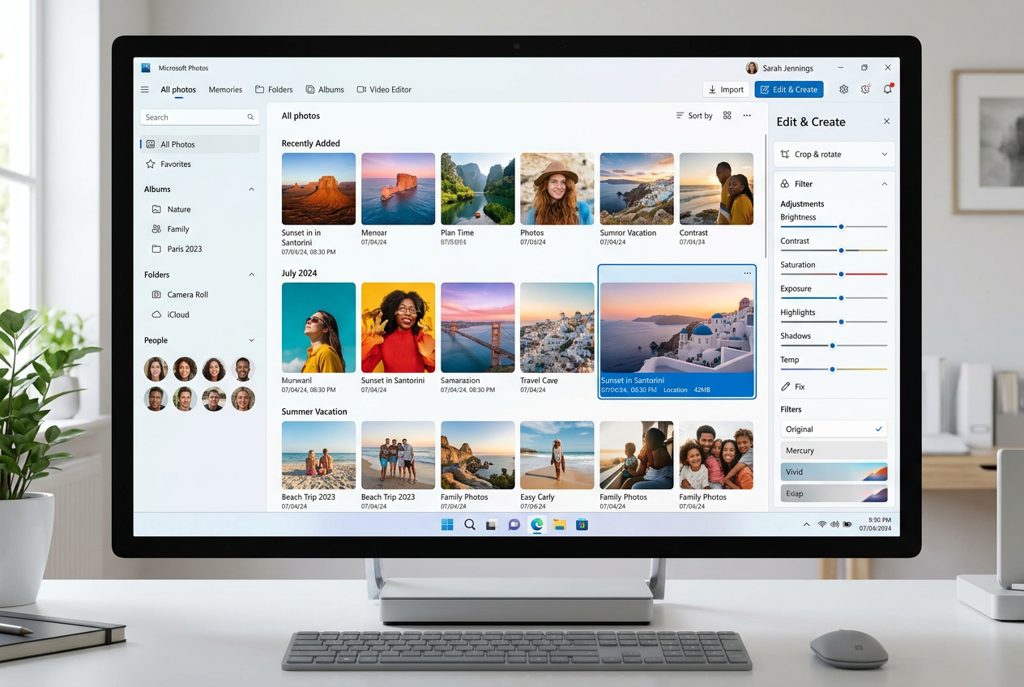
Task: Click the Location label on selected photo
Action: pyautogui.click(x=675, y=390)
